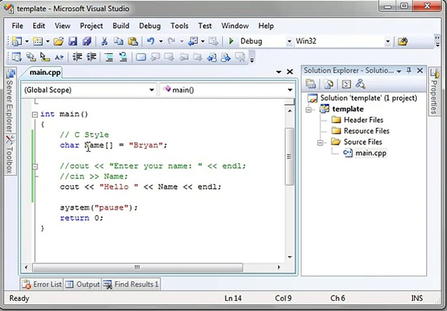Save main.cpp with the floppy disk icon
The height and width of the screenshot is (311, 447).
coord(73,41)
